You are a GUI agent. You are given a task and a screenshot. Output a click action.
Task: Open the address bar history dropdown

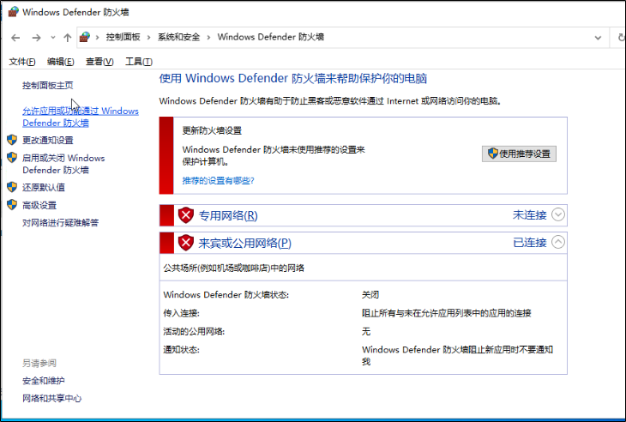tap(598, 38)
